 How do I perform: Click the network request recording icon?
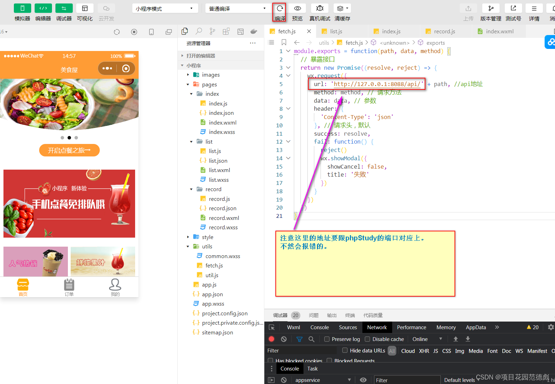pyautogui.click(x=272, y=339)
